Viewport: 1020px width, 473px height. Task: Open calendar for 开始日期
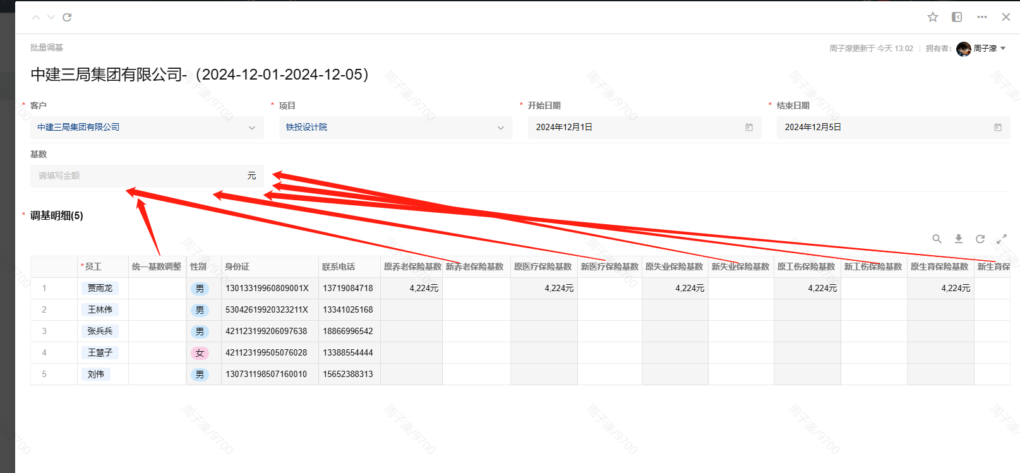[749, 128]
